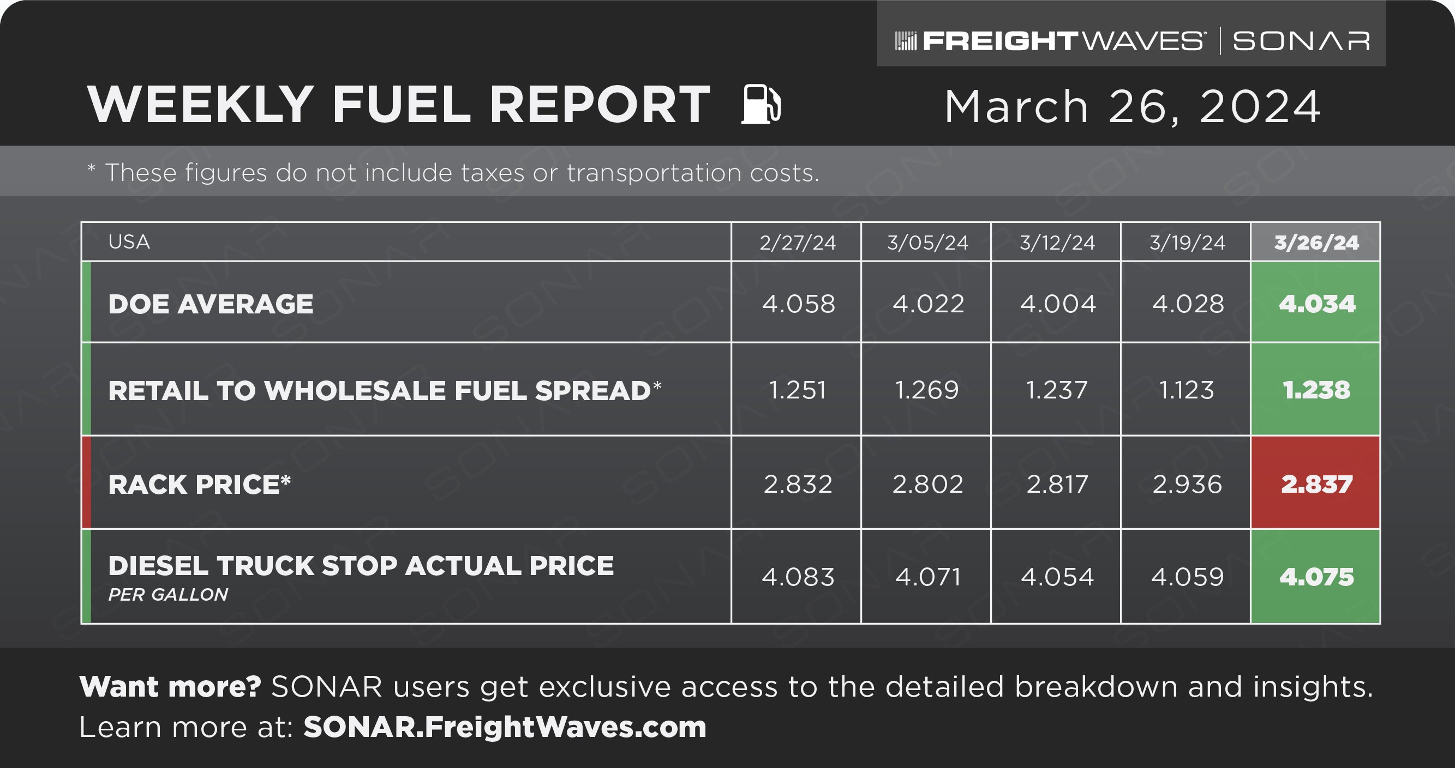1455x768 pixels.
Task: Click the USA table header cell
Action: pyautogui.click(x=406, y=242)
